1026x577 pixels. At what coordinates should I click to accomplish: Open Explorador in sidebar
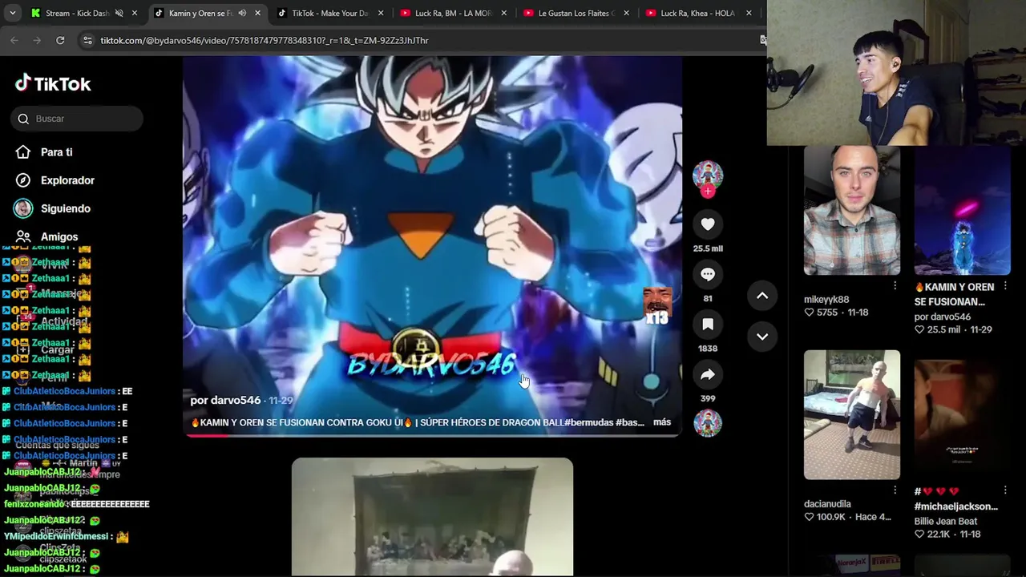(x=67, y=180)
